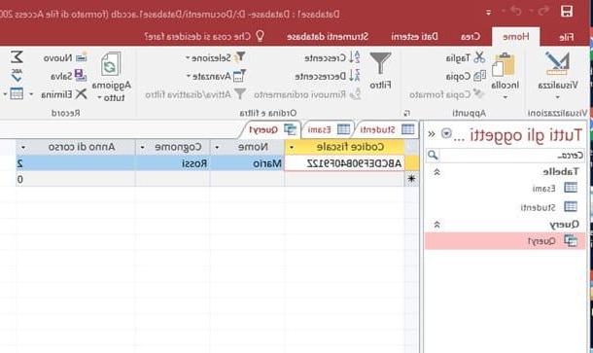Click the Altro record table icon
Image resolution: width=593 pixels, height=353 pixels.
(17, 93)
